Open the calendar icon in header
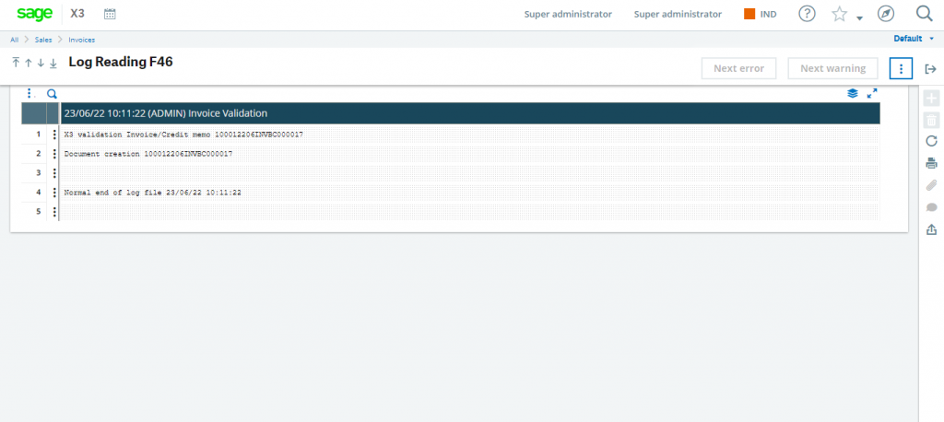The height and width of the screenshot is (422, 944). coord(110,14)
